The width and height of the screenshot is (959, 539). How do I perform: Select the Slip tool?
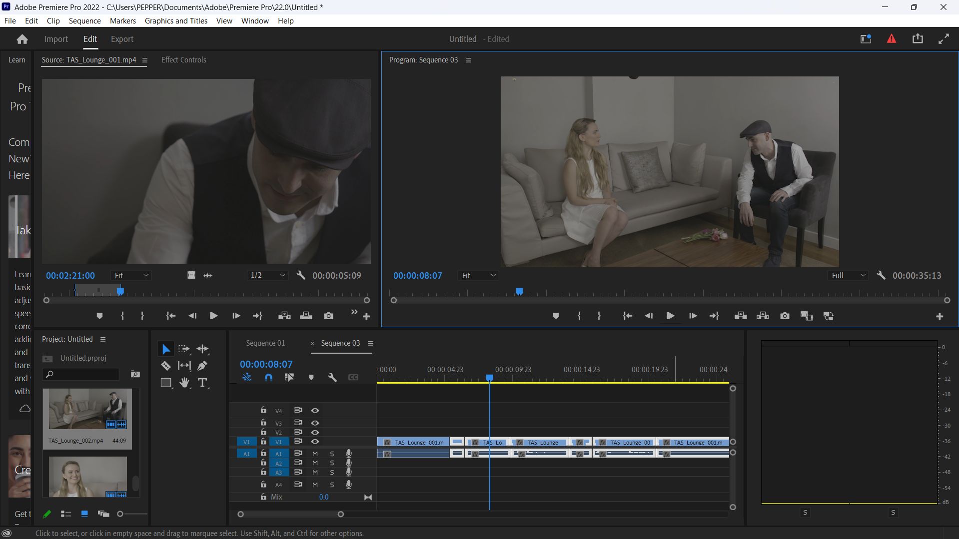click(x=184, y=366)
